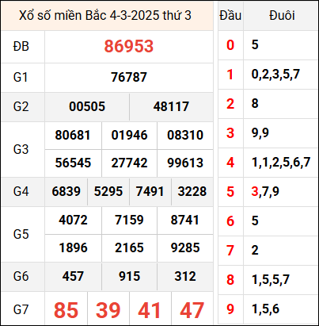Select G3 number 80681

point(73,135)
